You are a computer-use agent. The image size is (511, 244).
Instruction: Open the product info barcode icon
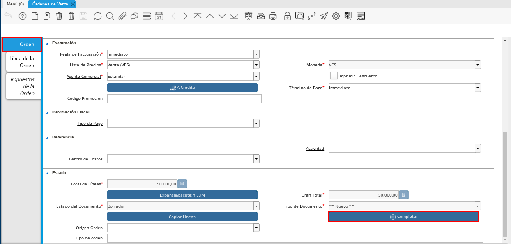click(x=348, y=16)
